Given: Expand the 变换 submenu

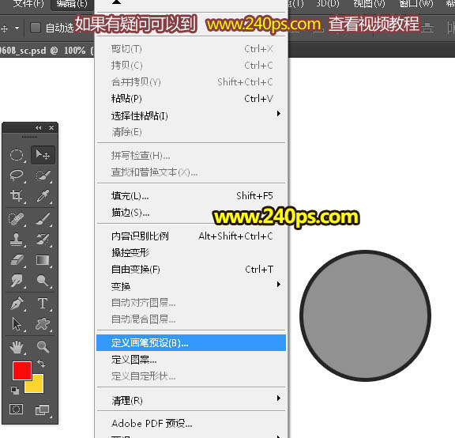Looking at the screenshot, I should coord(191,286).
